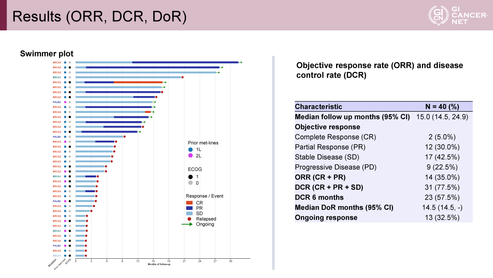Click the N = 40 (%) column header
This screenshot has height=278, width=493.
tap(442, 107)
